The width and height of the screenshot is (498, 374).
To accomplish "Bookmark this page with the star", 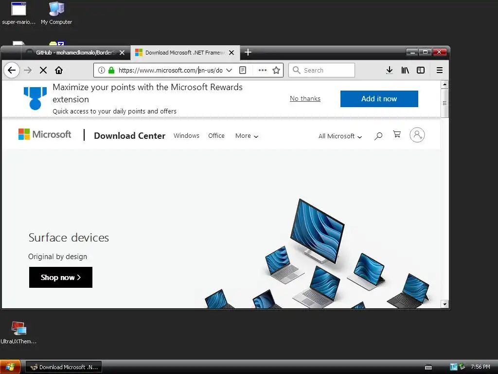I will [276, 70].
